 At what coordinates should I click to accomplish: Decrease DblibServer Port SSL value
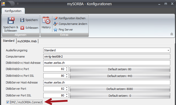pyautogui.click(x=67, y=97)
